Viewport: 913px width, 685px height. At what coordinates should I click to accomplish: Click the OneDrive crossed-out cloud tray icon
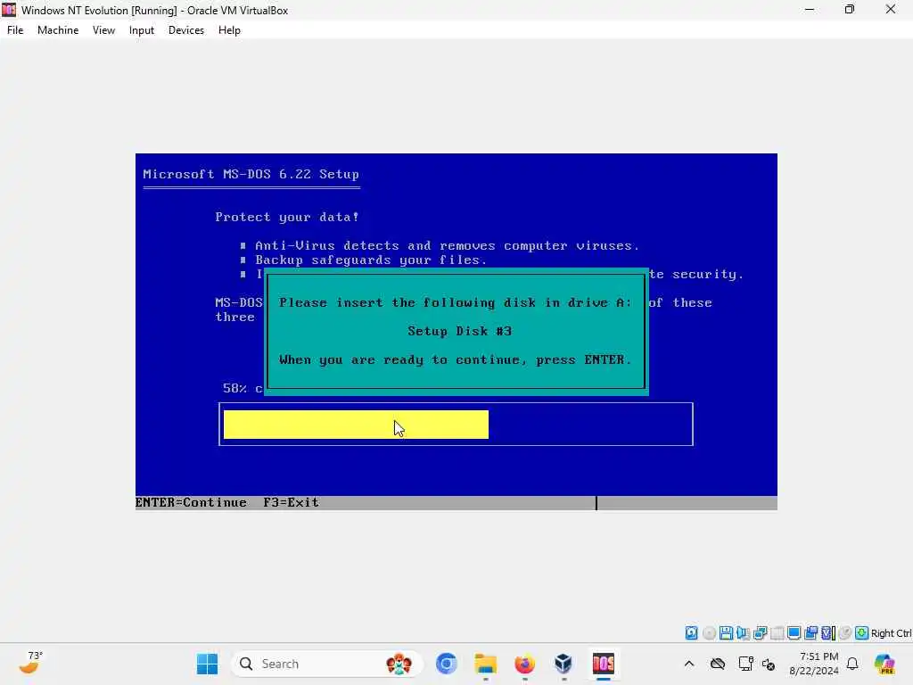[718, 664]
